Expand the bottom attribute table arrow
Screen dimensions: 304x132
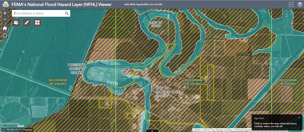pyautogui.click(x=152, y=131)
